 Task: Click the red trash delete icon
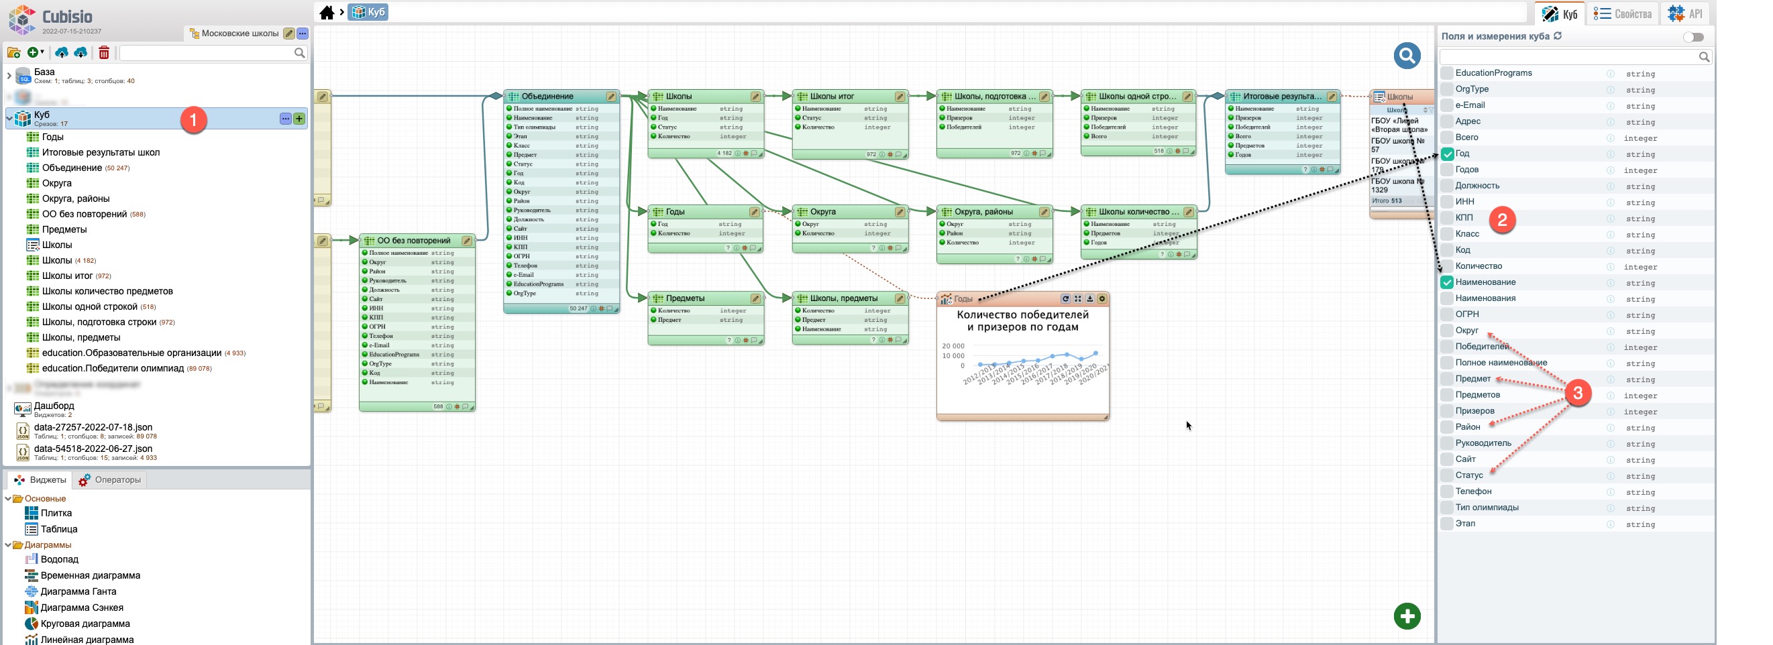104,53
